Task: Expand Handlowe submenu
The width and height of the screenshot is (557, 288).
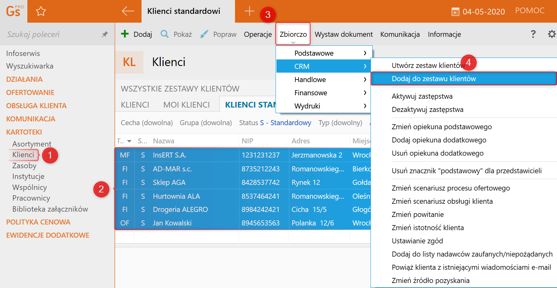Action: click(x=323, y=80)
